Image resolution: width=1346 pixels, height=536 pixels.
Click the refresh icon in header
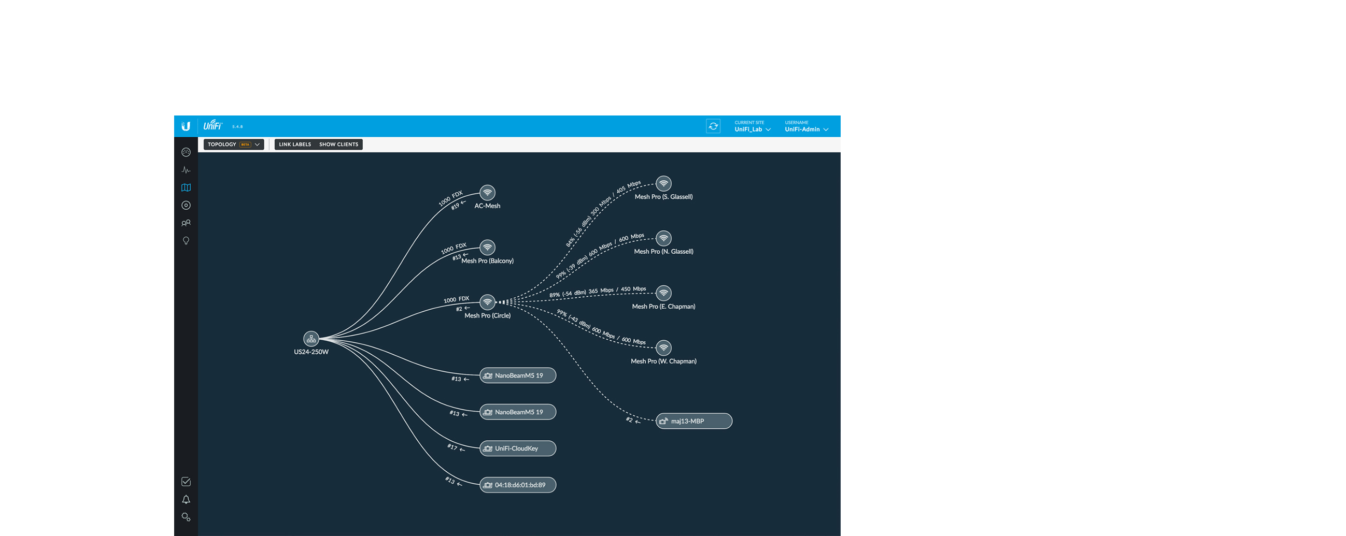(713, 126)
